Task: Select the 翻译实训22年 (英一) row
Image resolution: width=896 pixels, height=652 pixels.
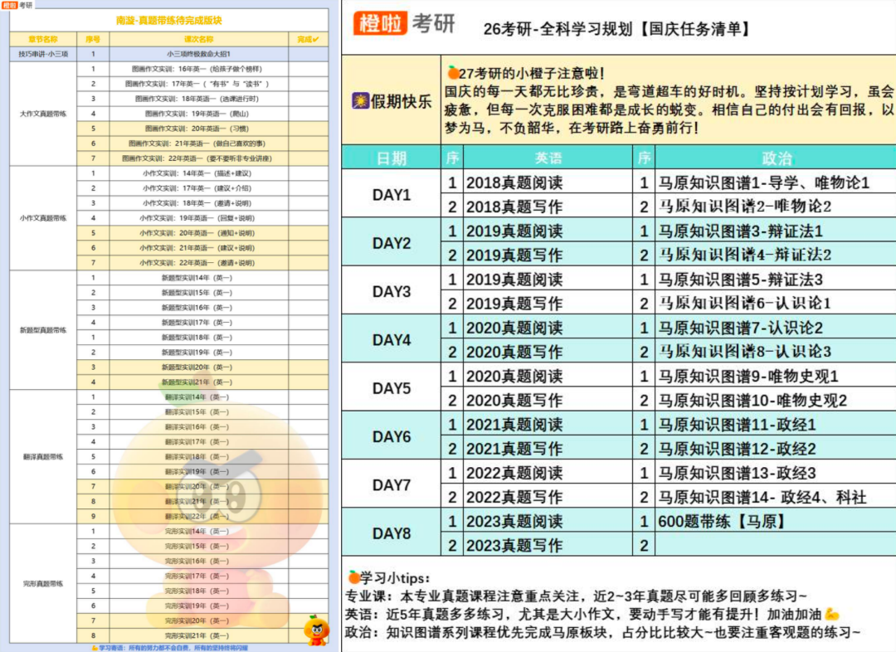Action: [199, 517]
